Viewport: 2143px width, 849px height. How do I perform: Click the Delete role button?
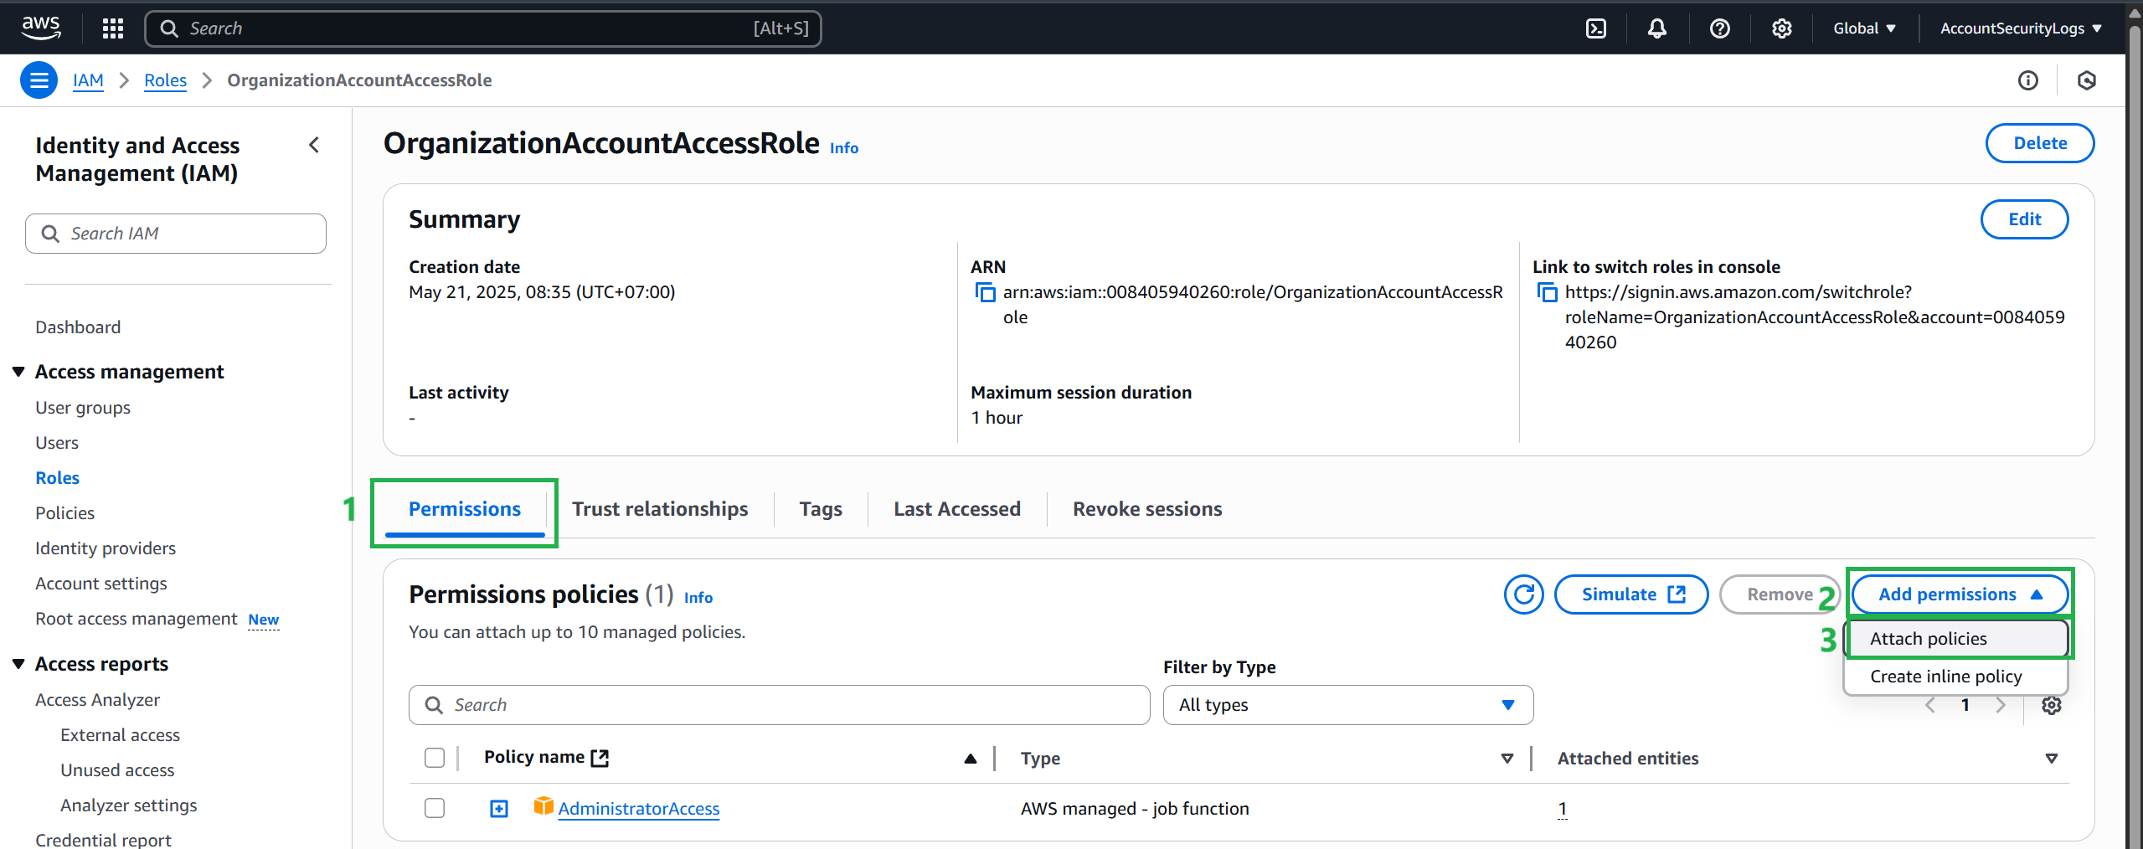pos(2040,142)
